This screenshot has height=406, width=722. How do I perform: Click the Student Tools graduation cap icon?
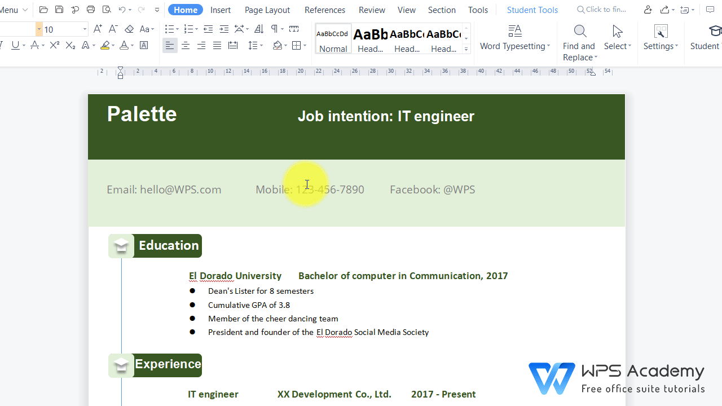coord(715,31)
